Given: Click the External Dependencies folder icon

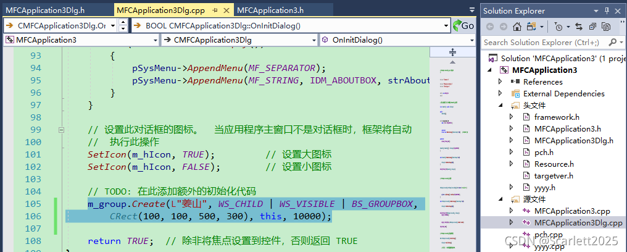Looking at the screenshot, I should pyautogui.click(x=515, y=94).
